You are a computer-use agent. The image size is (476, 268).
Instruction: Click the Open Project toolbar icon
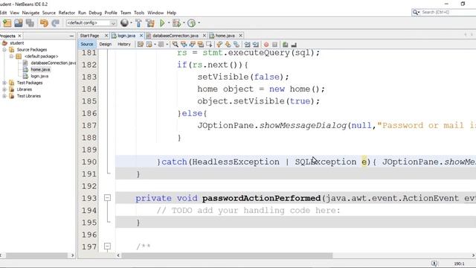[18, 23]
